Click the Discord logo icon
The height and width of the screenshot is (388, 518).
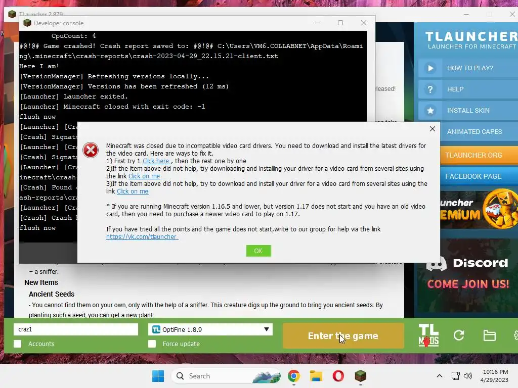437,264
